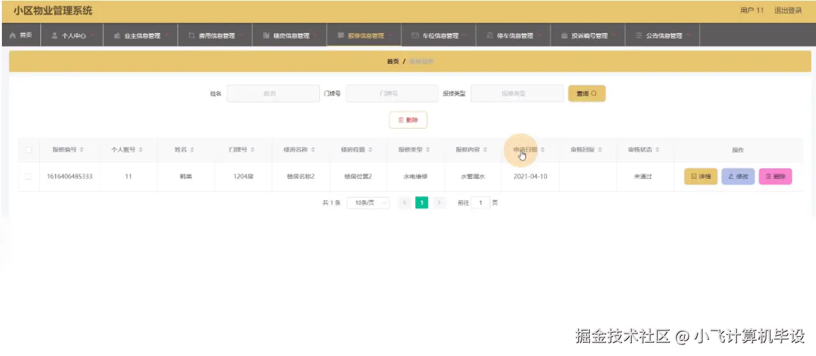Open the 楼房信息管理 menu label
Image resolution: width=816 pixels, height=356 pixels.
tap(291, 36)
